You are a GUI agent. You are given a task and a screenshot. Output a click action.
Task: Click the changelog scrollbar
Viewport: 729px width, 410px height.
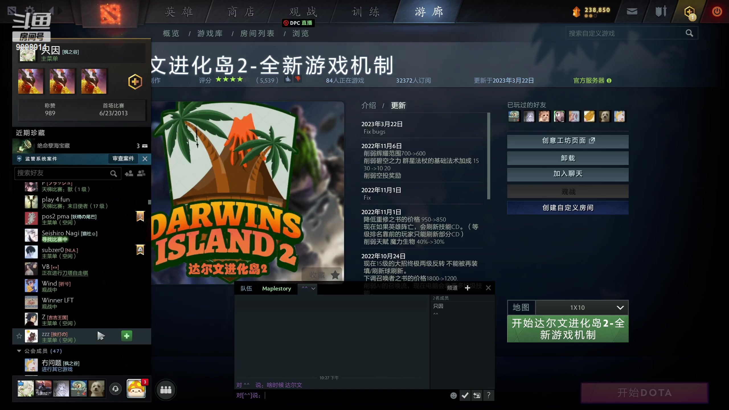[x=489, y=156]
